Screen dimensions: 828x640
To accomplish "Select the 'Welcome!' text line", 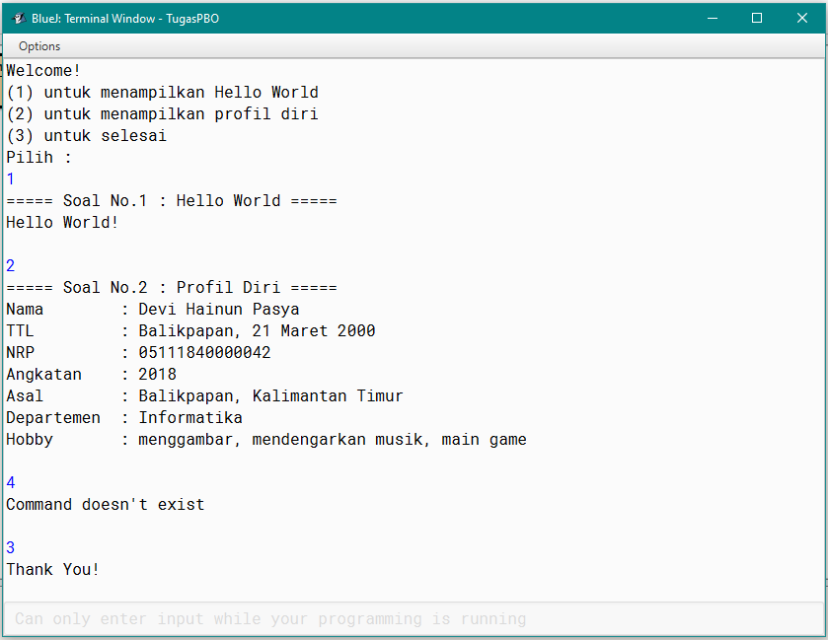I will click(x=41, y=70).
